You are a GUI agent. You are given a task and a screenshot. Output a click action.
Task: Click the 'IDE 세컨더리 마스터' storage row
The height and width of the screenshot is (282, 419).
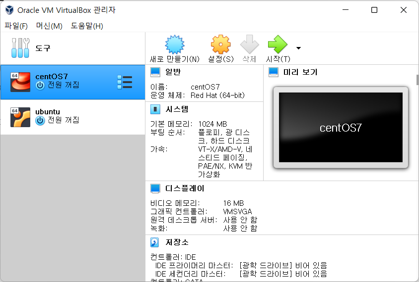click(241, 274)
